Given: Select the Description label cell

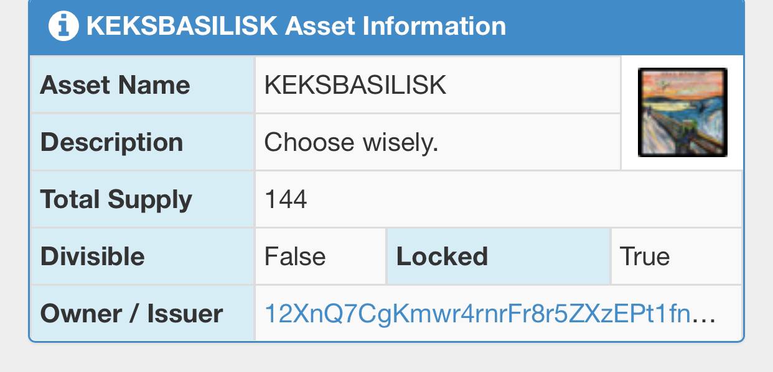Looking at the screenshot, I should point(143,142).
